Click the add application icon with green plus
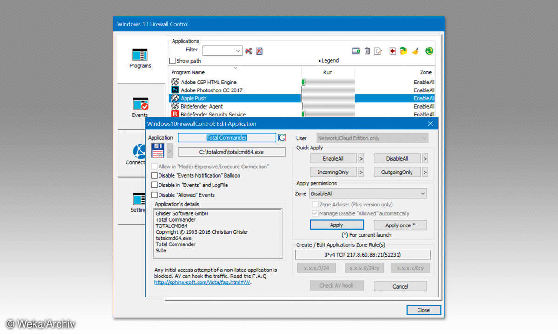Screen dimensions: 558x334 click(356, 51)
